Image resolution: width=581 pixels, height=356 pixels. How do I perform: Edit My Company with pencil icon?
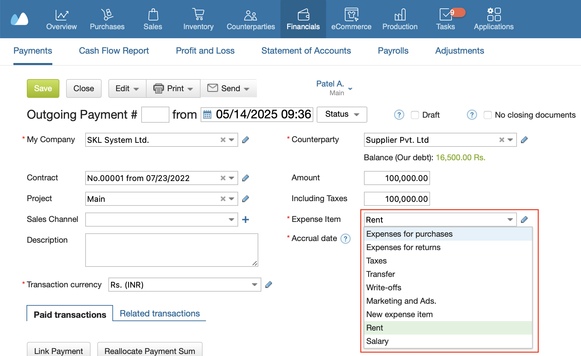coord(246,140)
